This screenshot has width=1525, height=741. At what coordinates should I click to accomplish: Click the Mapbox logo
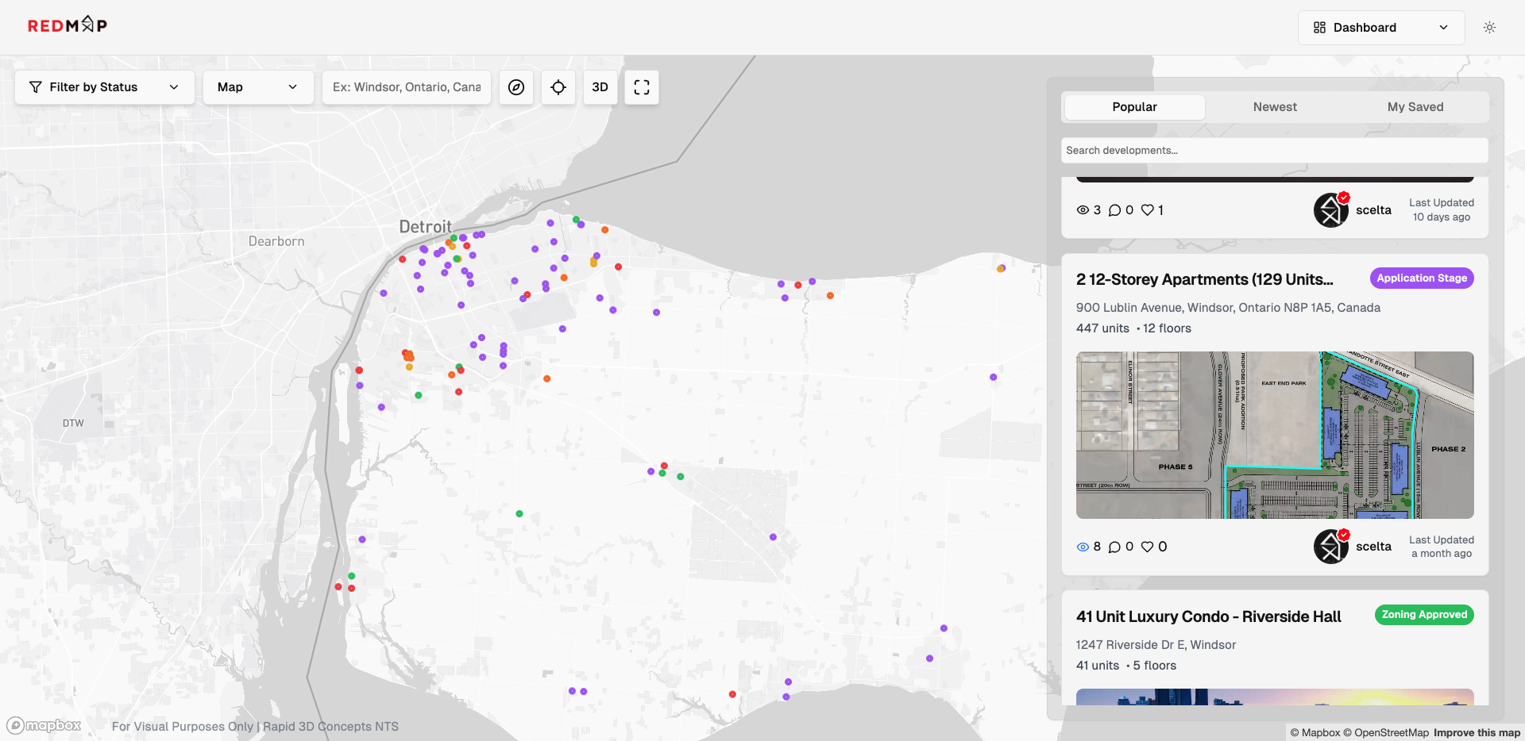(44, 725)
